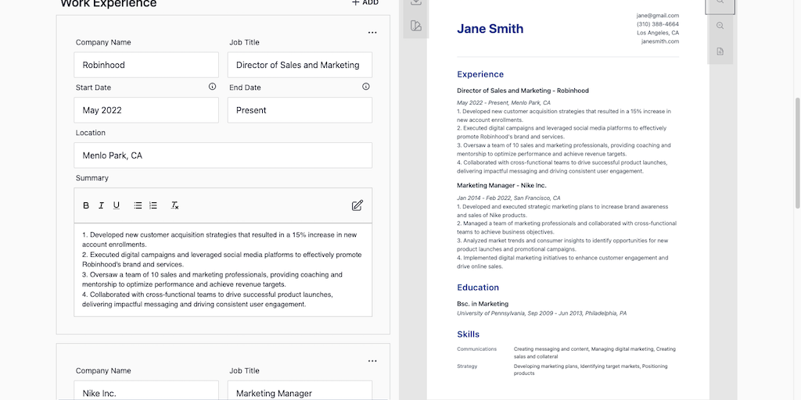Open three-dot menu for Nike Inc. entry
Viewport: 801px width, 400px height.
pos(372,361)
